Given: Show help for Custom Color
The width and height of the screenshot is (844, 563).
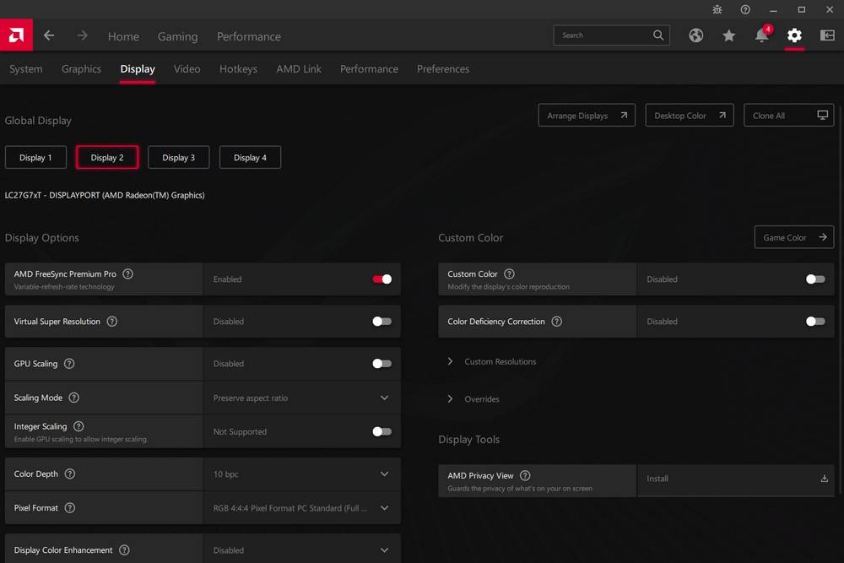Looking at the screenshot, I should click(509, 274).
